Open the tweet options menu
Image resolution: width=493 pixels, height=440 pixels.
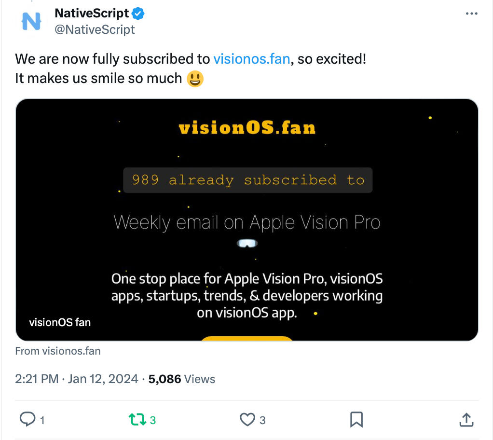(471, 14)
